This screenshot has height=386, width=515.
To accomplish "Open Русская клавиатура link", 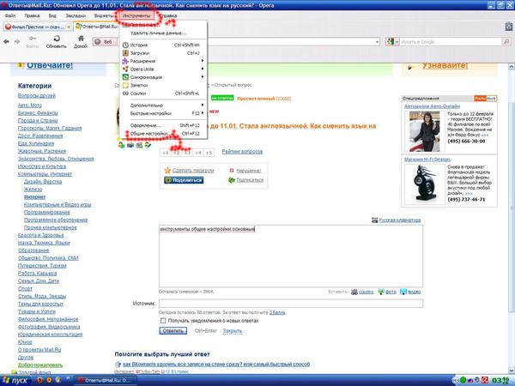I will (400, 220).
